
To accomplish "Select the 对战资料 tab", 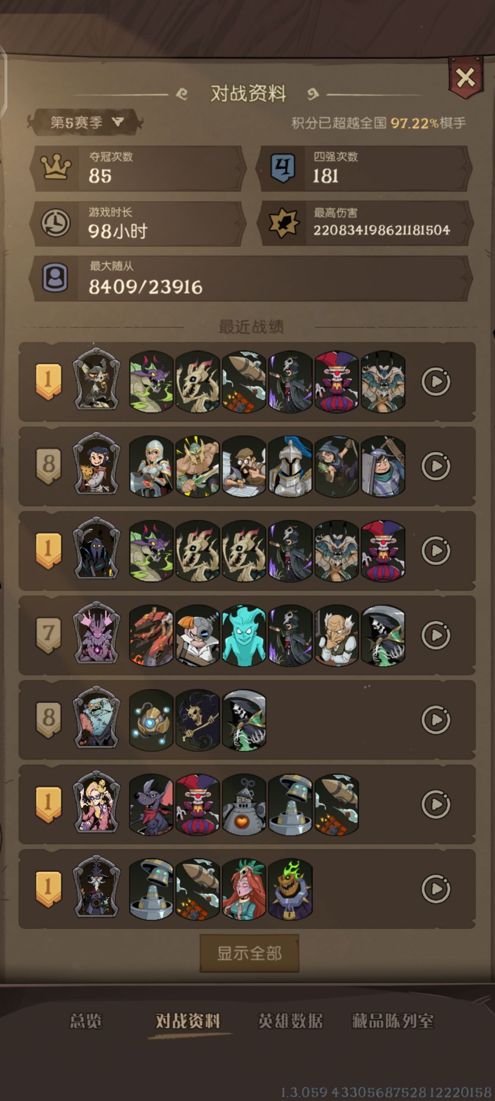I will coord(188,1021).
